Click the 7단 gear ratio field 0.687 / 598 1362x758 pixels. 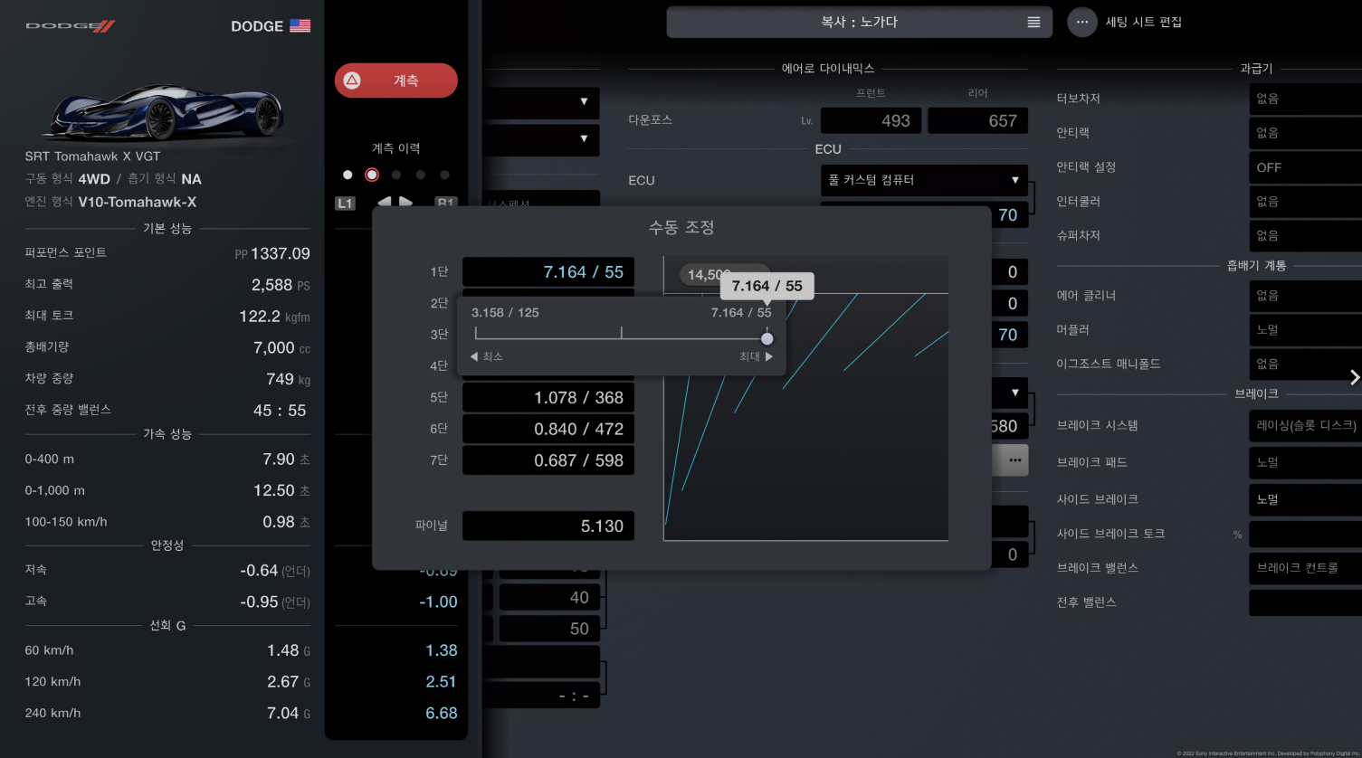pyautogui.click(x=548, y=460)
